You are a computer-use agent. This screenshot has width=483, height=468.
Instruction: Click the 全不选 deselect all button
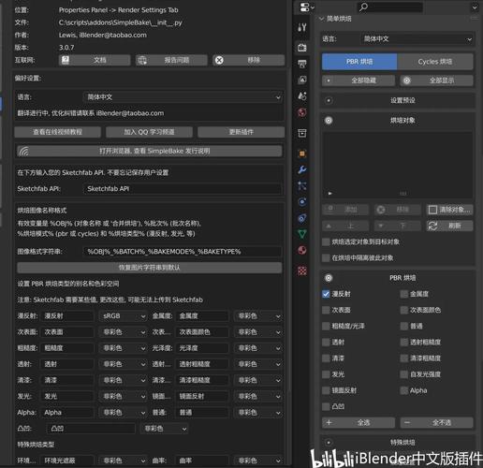(437, 423)
